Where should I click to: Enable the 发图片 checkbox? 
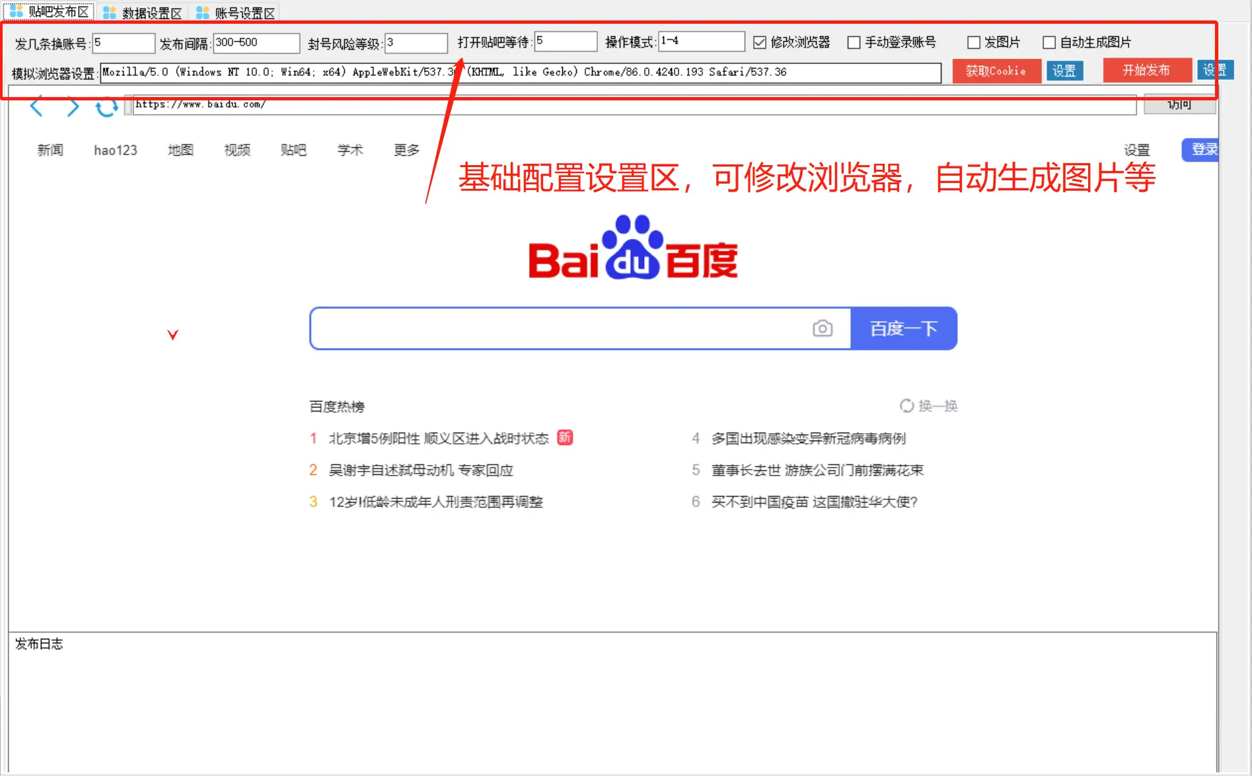coord(973,42)
